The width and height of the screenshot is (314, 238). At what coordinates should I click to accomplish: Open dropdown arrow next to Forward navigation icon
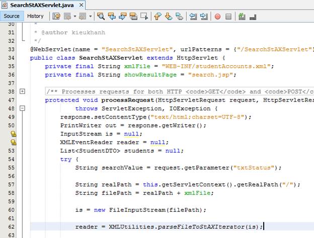click(90, 16)
